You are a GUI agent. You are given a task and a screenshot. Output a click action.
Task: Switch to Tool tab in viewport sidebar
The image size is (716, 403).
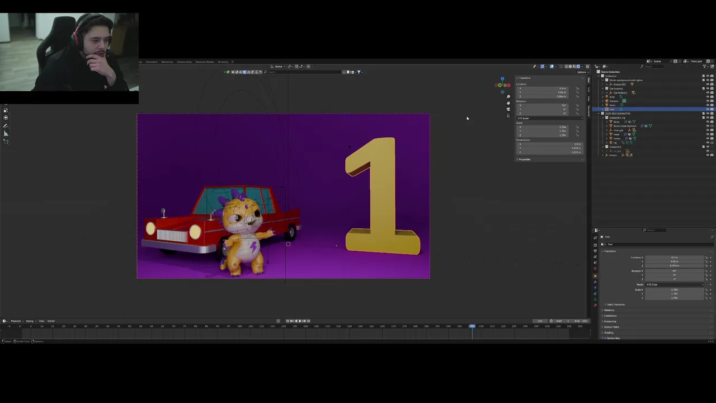tap(588, 90)
